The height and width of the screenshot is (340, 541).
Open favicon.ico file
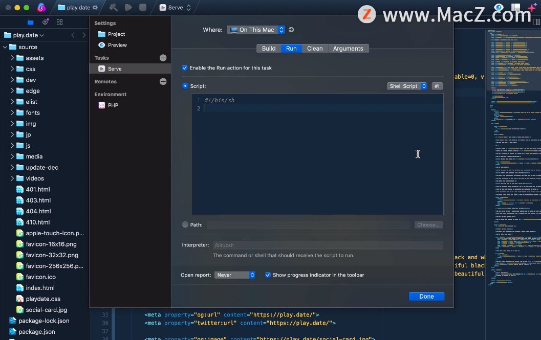(36, 277)
